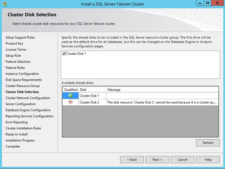Image resolution: width=225 pixels, height=169 pixels.
Task: Select the Ready to Install step
Action: tap(17, 134)
